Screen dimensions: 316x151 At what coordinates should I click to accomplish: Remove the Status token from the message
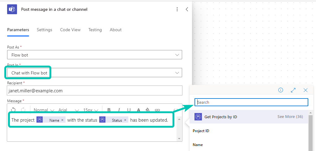click(x=125, y=120)
